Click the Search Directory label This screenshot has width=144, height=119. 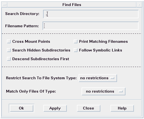click(22, 14)
